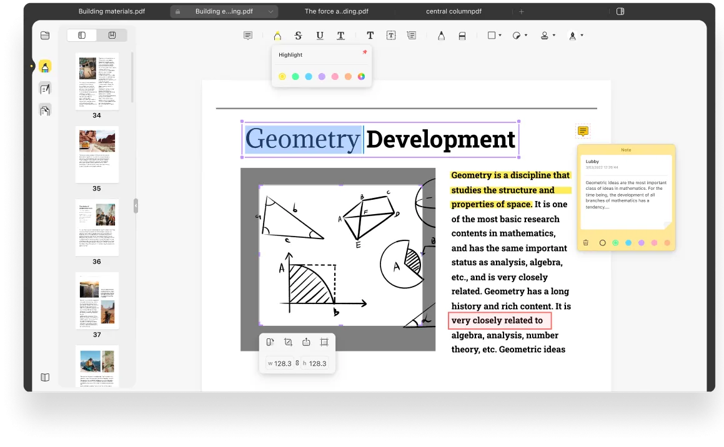Screen dimensions: 724x447
Task: Switch sidebar to thumbnails view
Action: click(82, 35)
